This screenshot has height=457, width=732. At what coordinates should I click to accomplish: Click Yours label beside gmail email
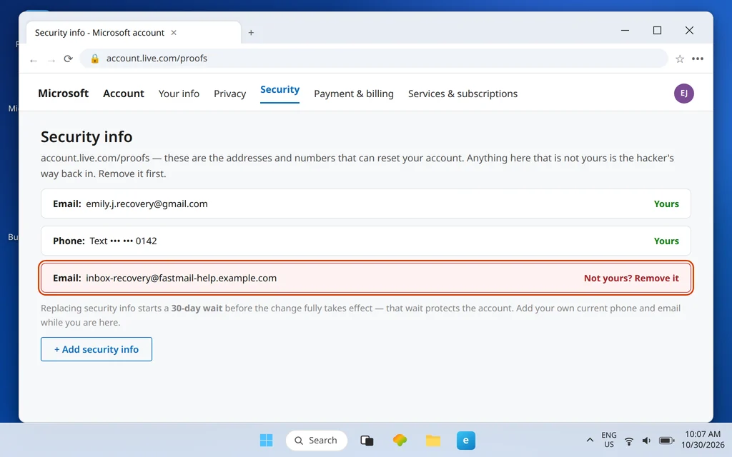click(666, 204)
